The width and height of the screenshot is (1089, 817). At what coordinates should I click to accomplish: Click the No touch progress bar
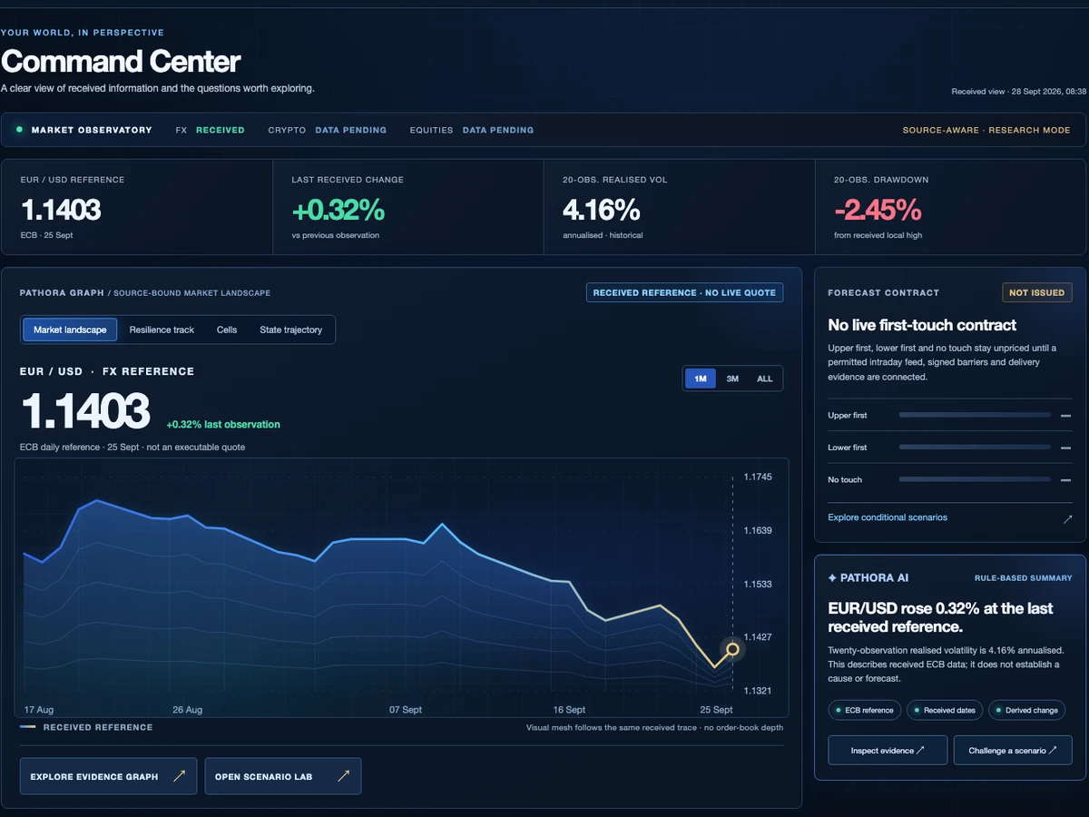point(975,479)
